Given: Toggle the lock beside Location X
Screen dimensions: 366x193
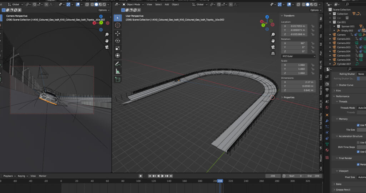Looking at the screenshot, I should point(312,26).
